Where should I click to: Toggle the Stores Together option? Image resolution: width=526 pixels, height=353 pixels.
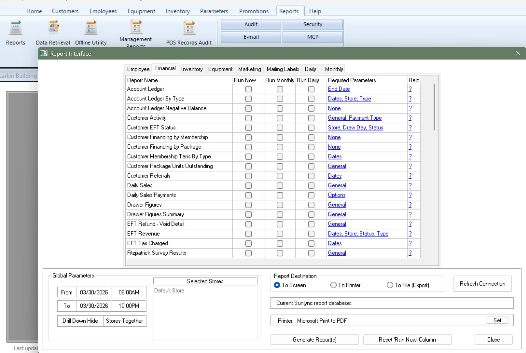[124, 321]
